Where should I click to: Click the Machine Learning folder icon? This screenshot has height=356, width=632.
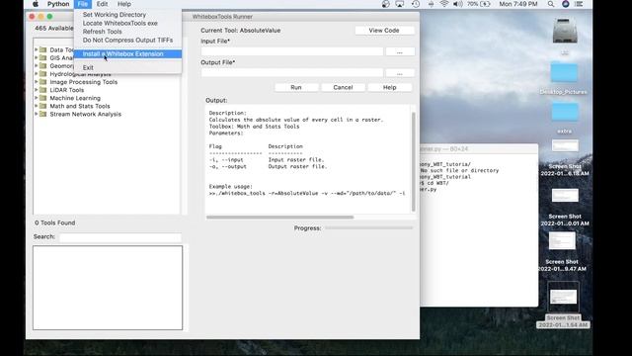click(43, 98)
